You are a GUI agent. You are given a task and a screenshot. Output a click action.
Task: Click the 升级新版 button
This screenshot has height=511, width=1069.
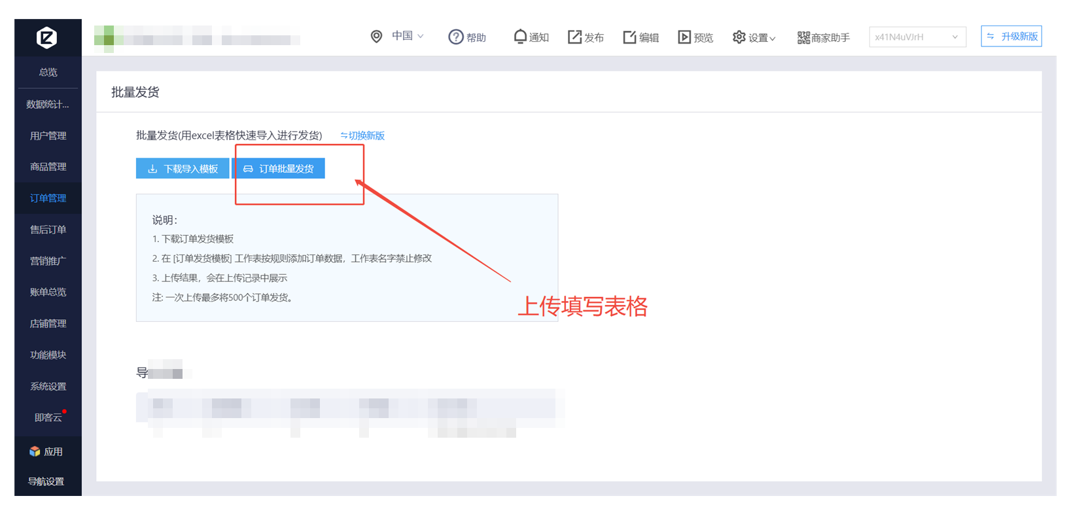pos(1011,37)
